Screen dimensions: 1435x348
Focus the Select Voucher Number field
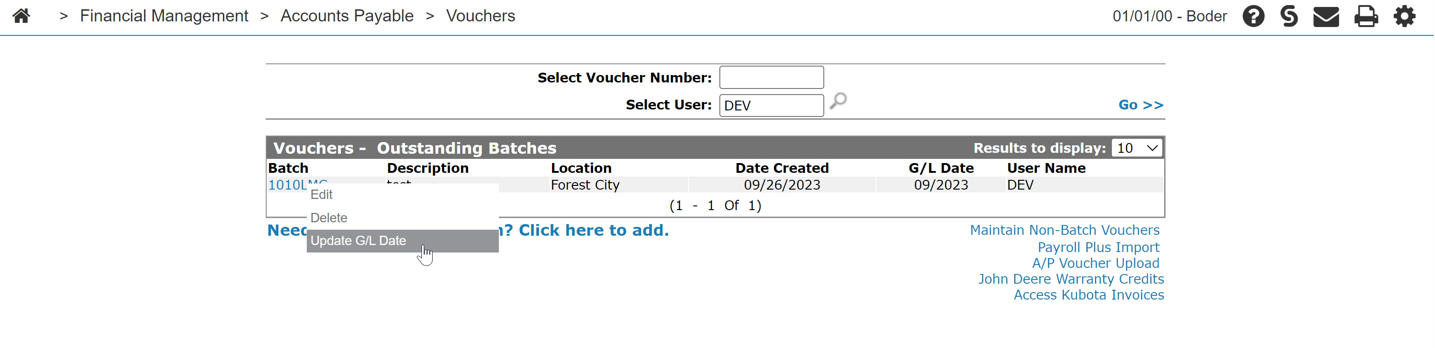coord(772,77)
